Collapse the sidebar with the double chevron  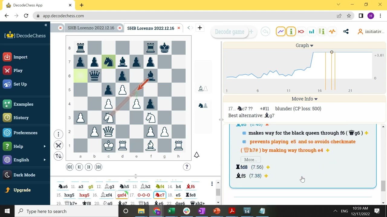46,25
